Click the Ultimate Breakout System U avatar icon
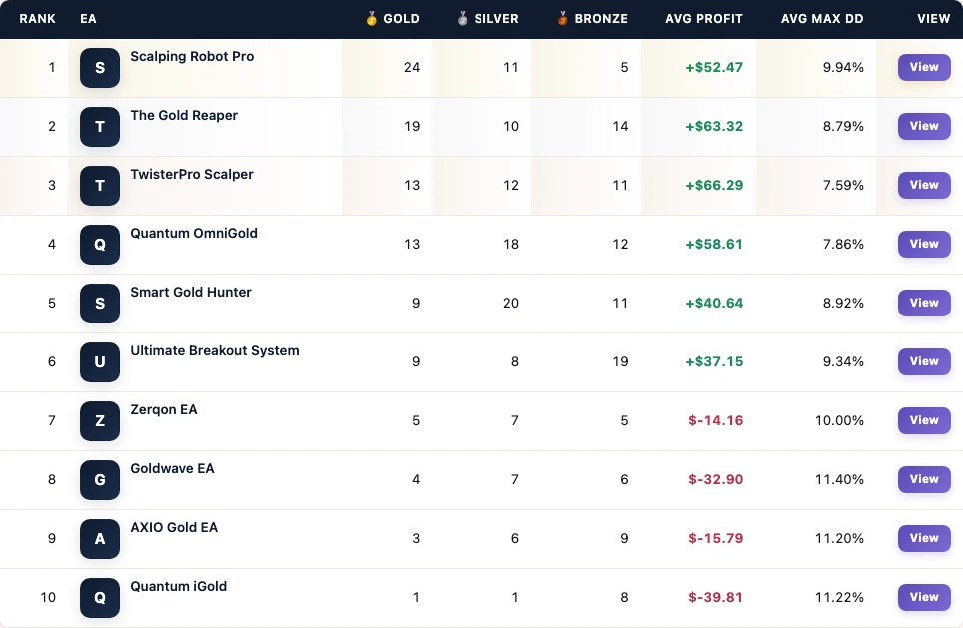 tap(100, 362)
